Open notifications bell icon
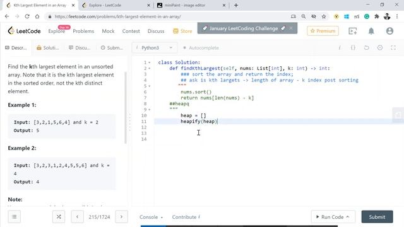404x227 pixels. (x=371, y=31)
